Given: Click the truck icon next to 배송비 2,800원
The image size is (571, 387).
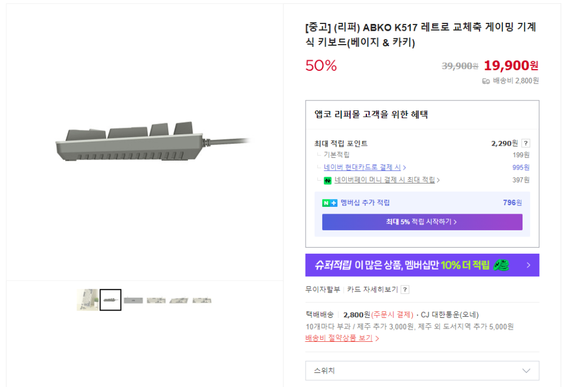Looking at the screenshot, I should click(485, 81).
